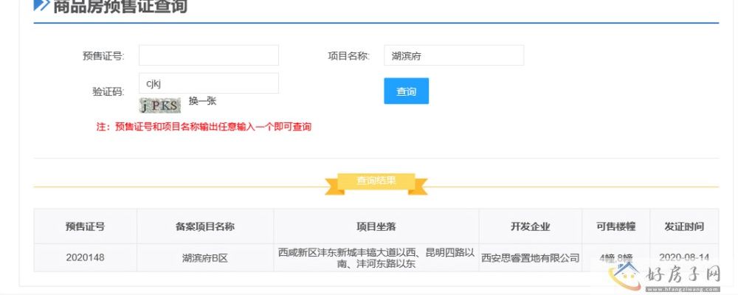Click the 商品房预售证查询 page title
The image size is (738, 295).
(x=120, y=7)
